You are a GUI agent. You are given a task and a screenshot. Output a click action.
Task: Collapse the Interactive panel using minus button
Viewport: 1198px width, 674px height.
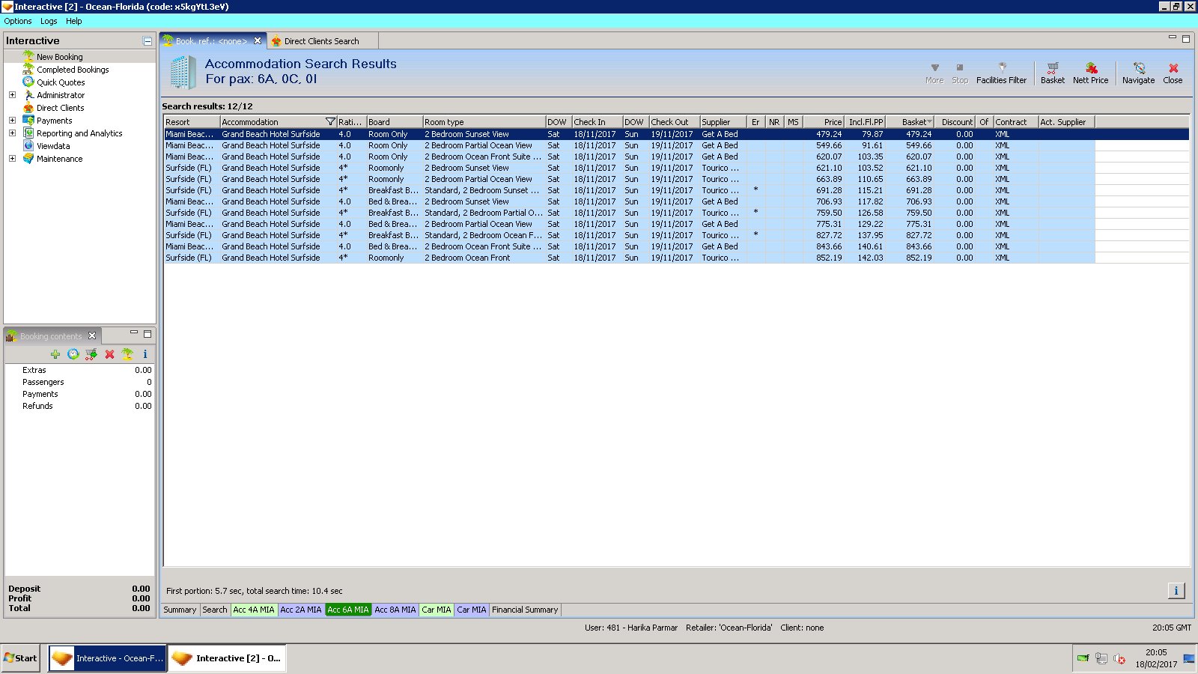[148, 41]
